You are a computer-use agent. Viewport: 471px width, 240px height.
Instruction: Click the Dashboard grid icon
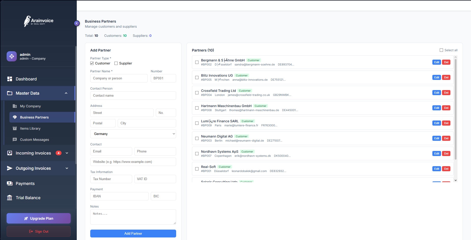(10, 79)
